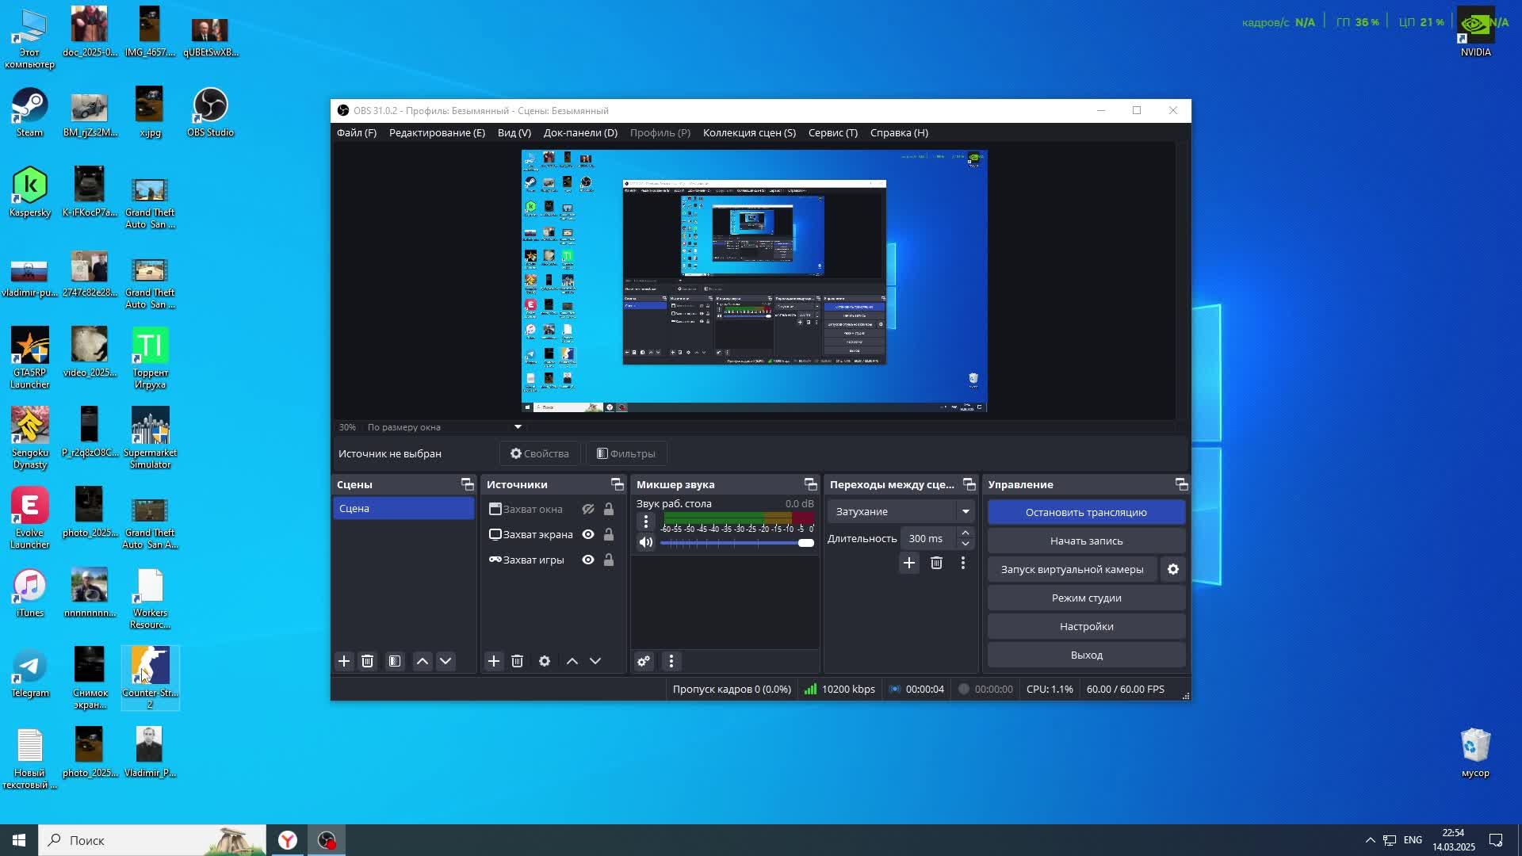
Task: Remove selected scene with trash icon
Action: pos(367,661)
